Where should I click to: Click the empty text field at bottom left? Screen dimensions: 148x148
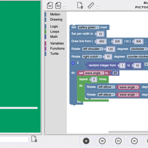pos(14,139)
